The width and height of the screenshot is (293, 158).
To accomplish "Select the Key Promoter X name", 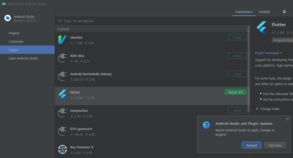I will (82, 147).
